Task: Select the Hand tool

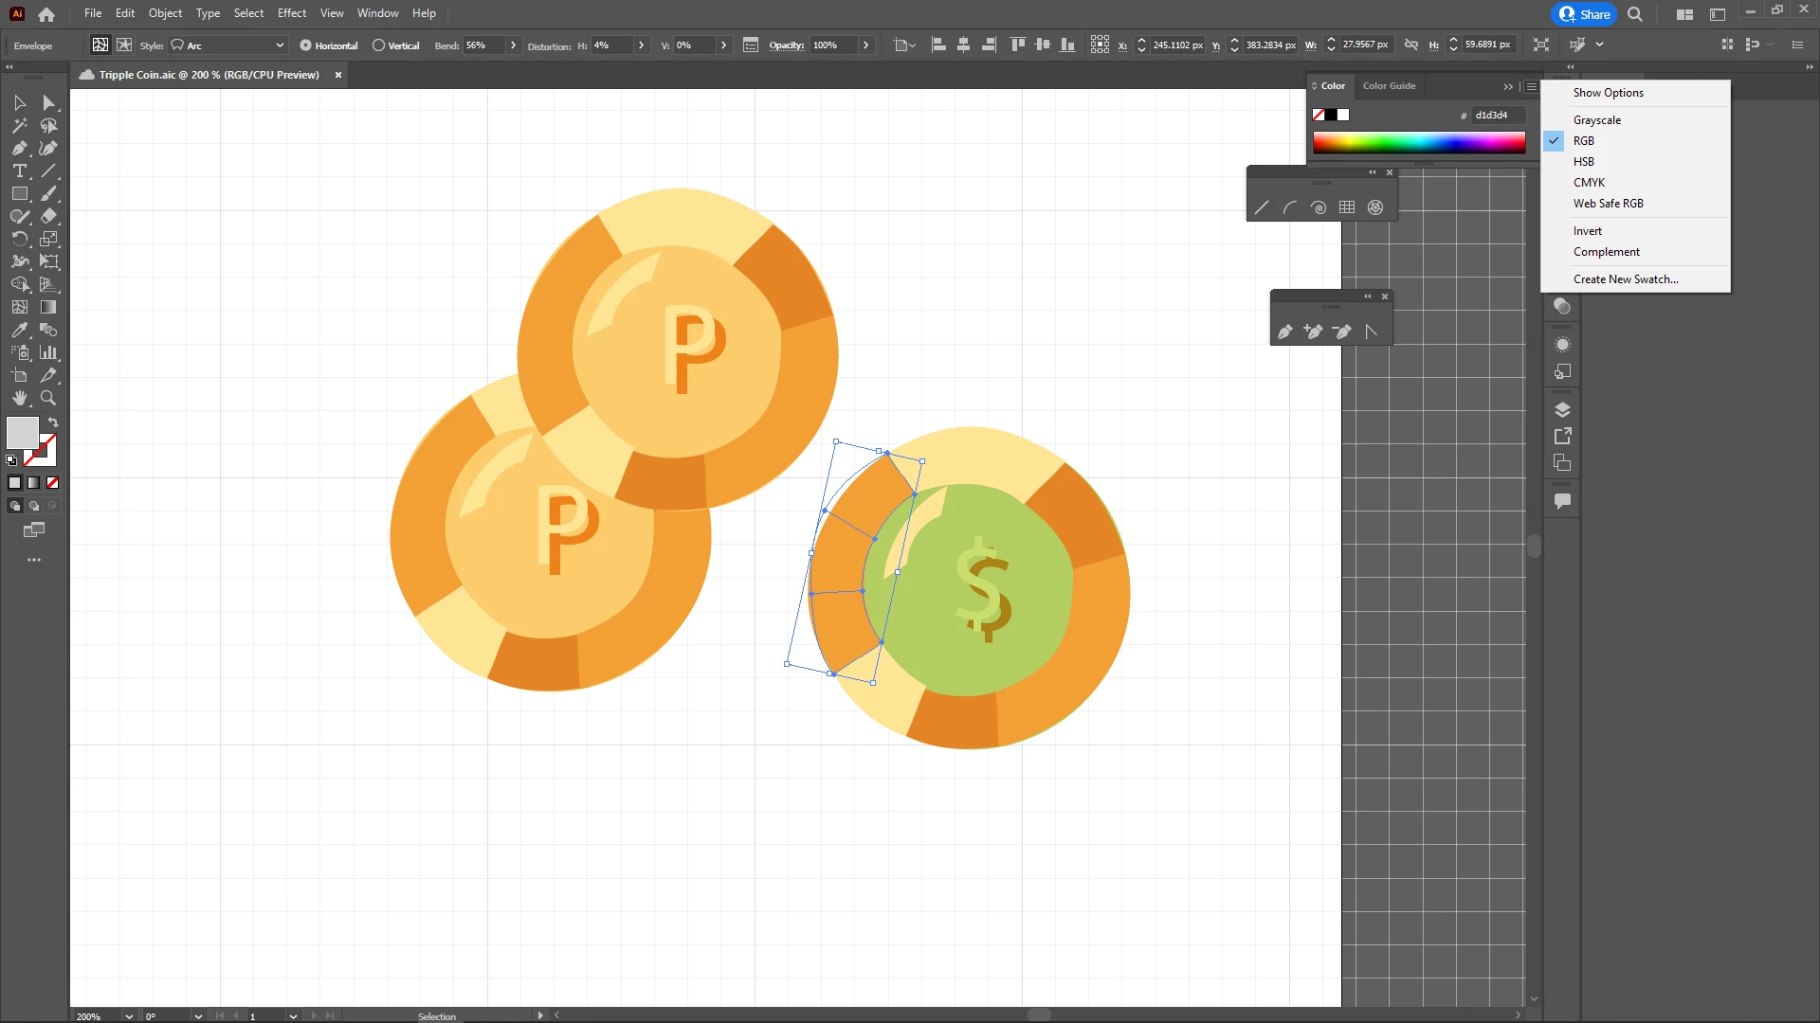Action: [19, 399]
